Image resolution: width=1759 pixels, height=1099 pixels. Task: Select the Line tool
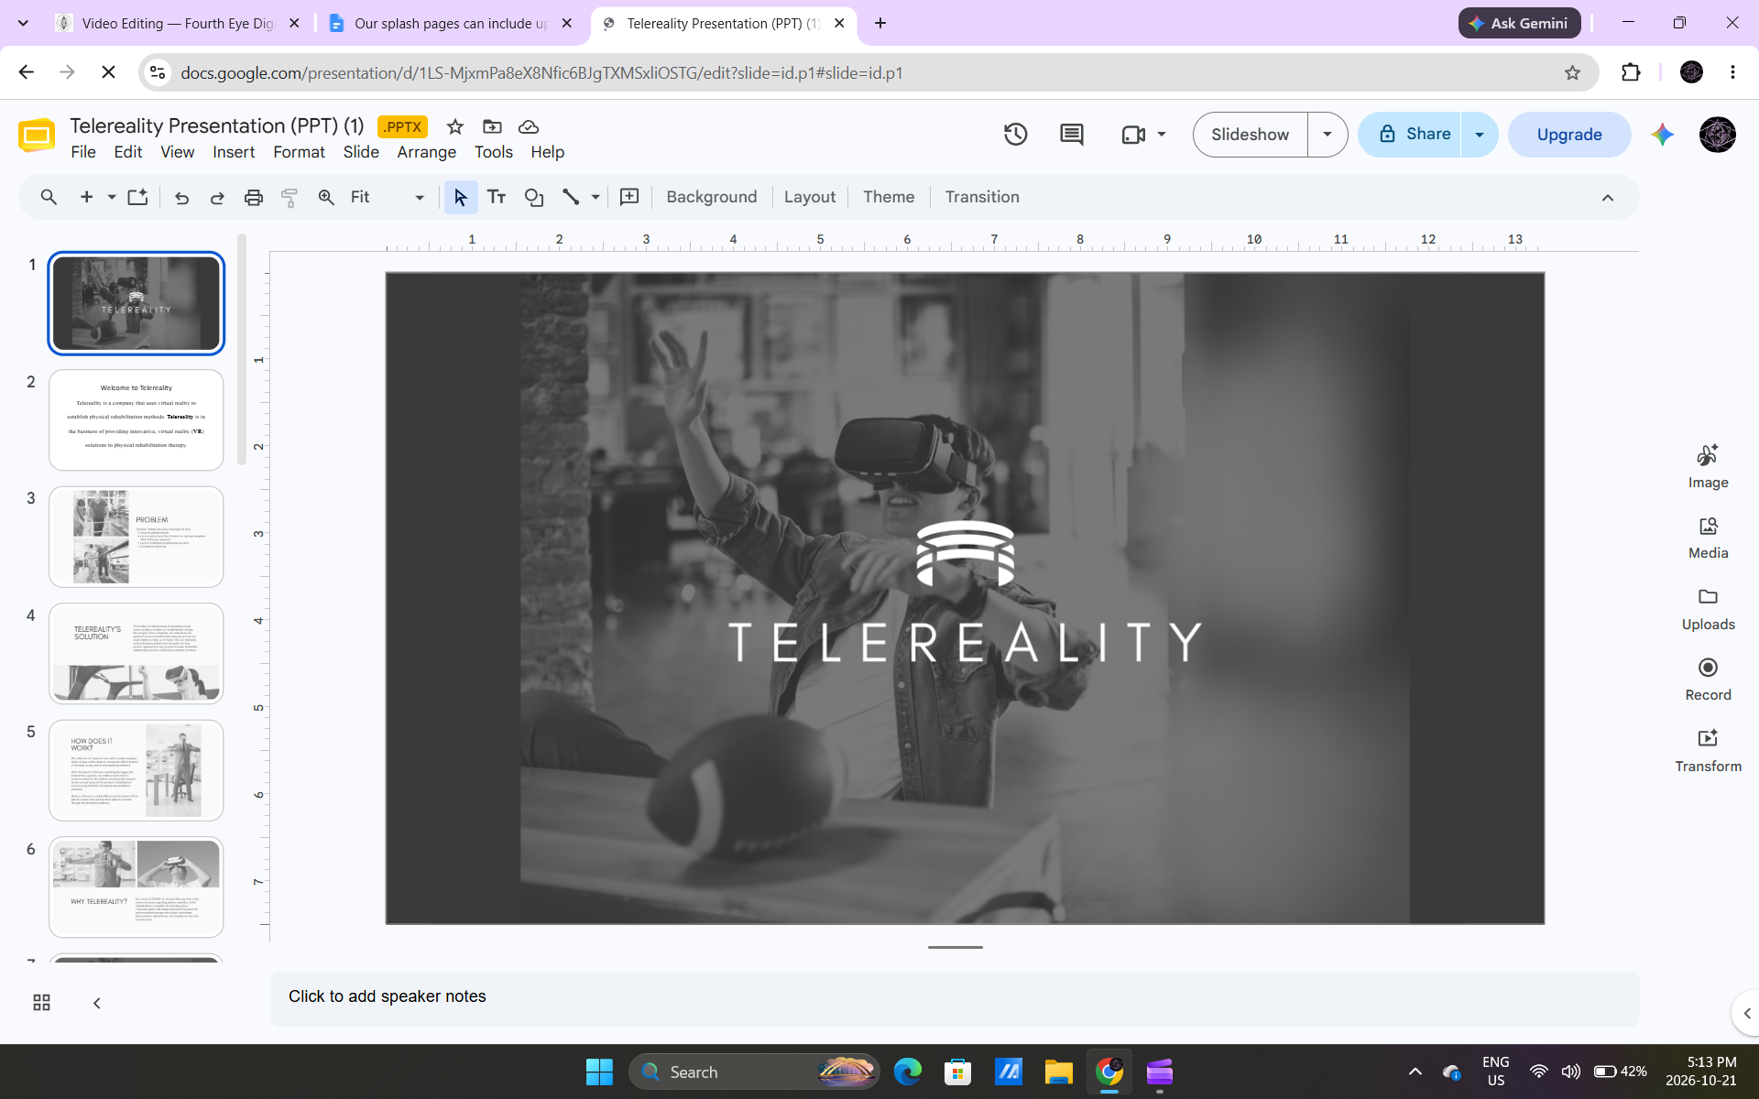coord(571,197)
